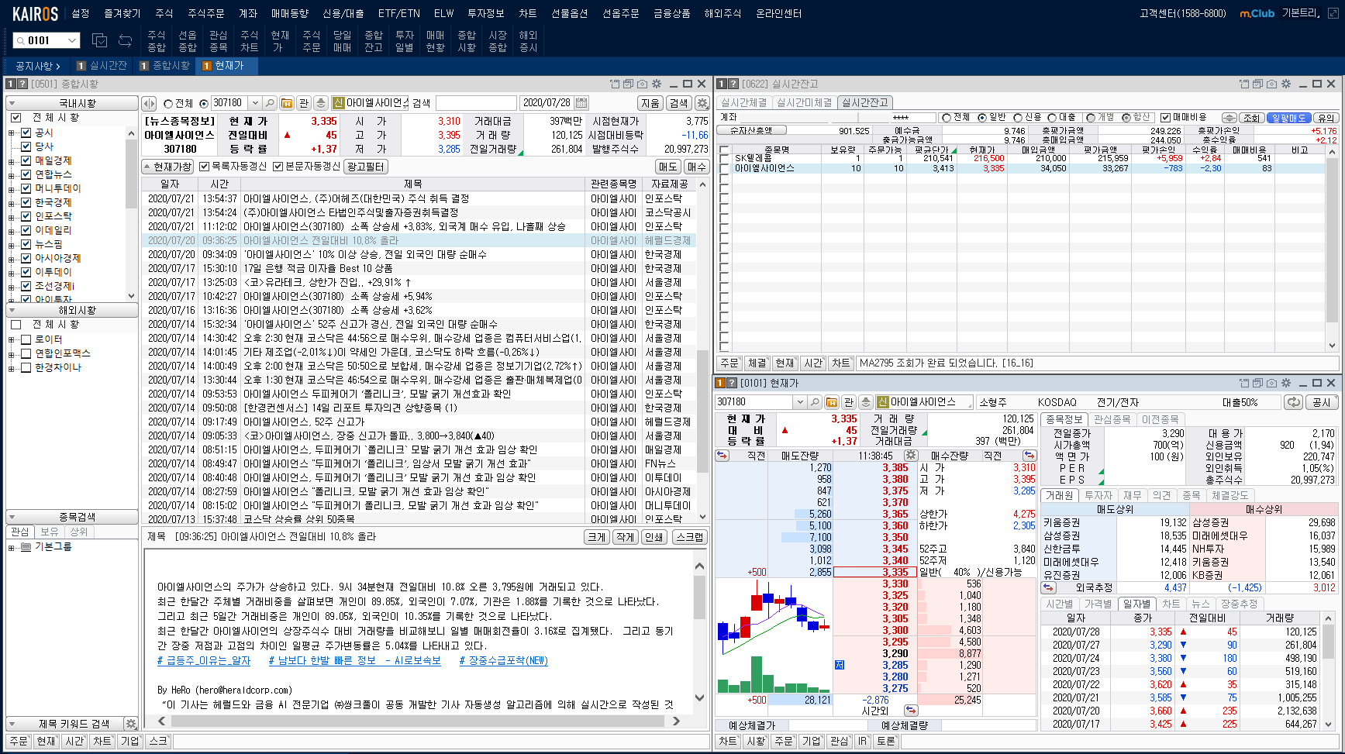1345x754 pixels.
Task: Click the 스크랩 button above article
Action: [689, 537]
